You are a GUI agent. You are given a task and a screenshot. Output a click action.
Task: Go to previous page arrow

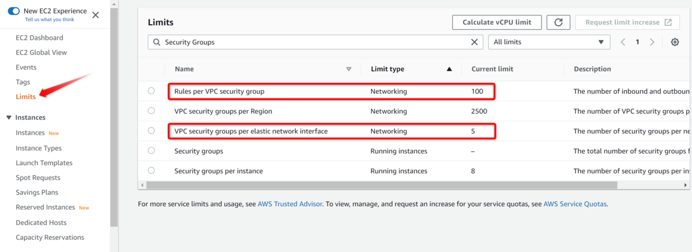pyautogui.click(x=623, y=42)
